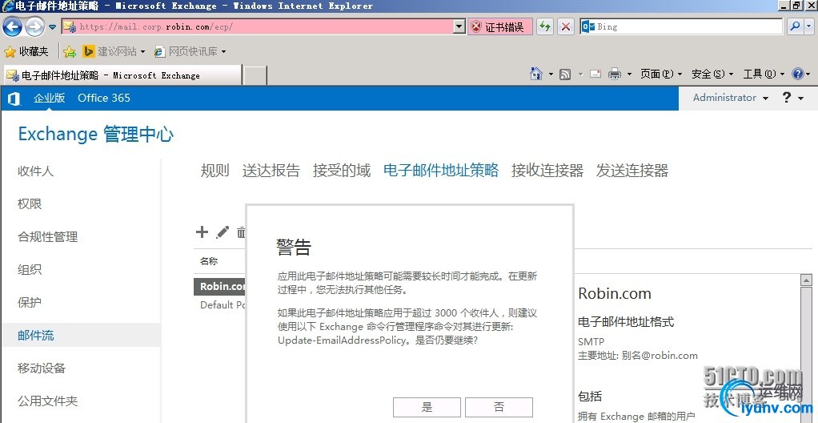This screenshot has height=423, width=818.
Task: Click the add to favorites bar icon
Action: pos(70,51)
